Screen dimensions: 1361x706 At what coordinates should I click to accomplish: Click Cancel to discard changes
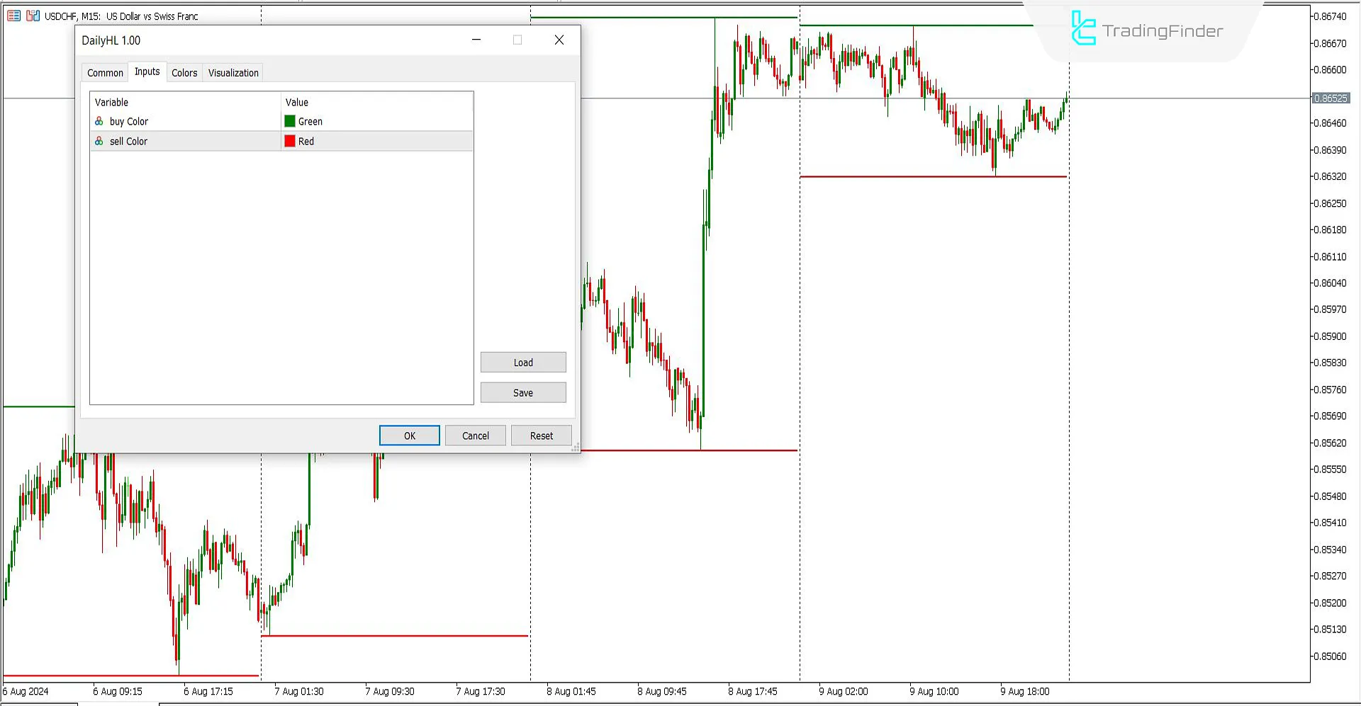pos(475,435)
